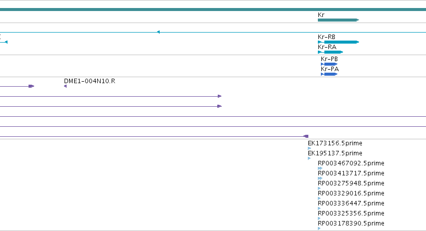Click the EK173156.5prime label
Screen dimensions: 426x231
click(x=335, y=143)
